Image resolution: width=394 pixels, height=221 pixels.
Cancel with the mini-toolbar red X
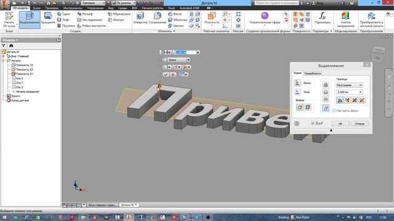(x=172, y=74)
